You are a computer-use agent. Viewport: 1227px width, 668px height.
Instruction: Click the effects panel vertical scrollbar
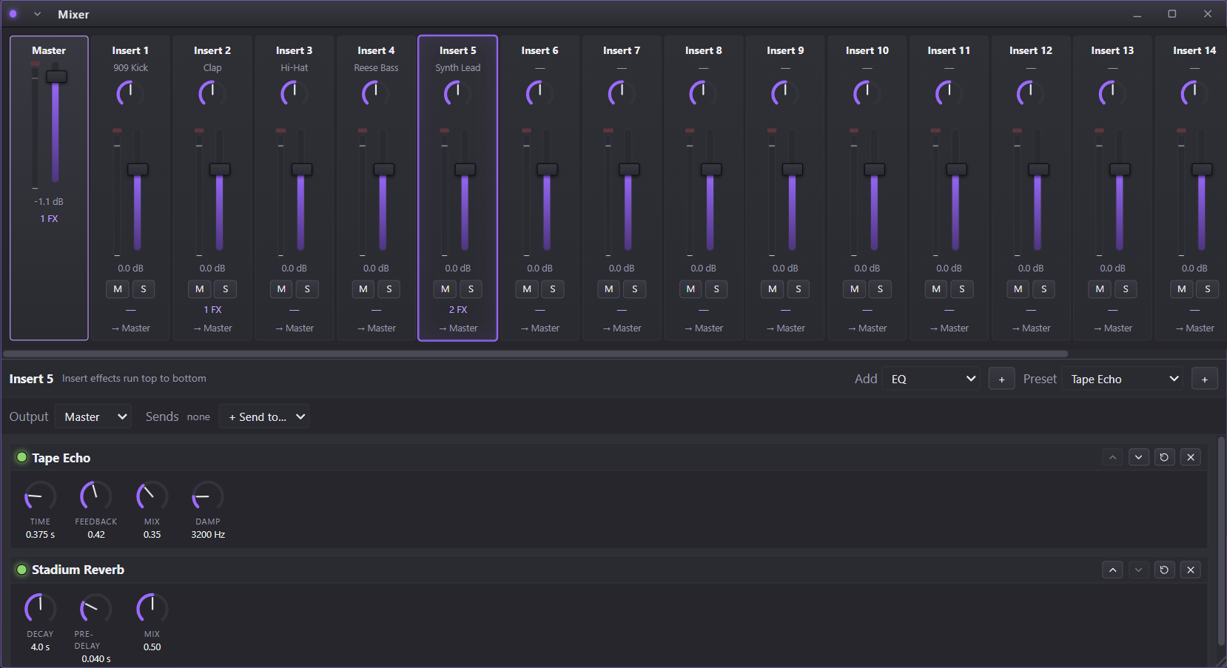pos(1222,542)
